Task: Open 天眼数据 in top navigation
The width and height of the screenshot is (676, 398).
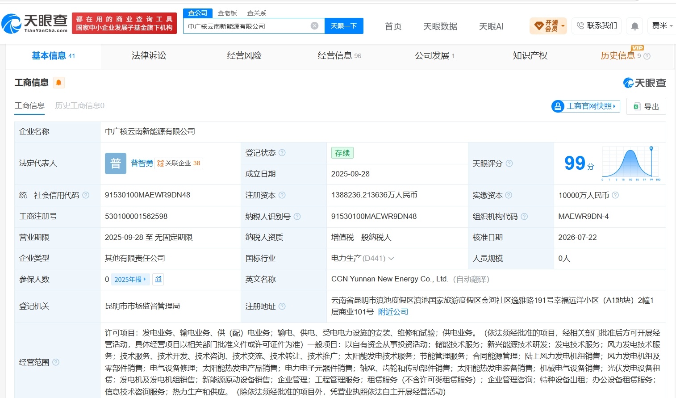Action: 440,26
